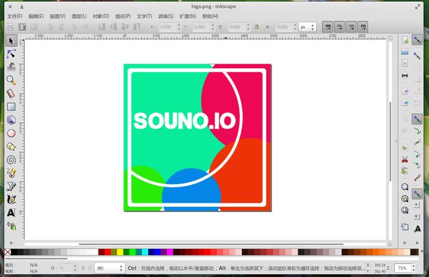This screenshot has width=429, height=277.
Task: Open the 编辑(E) menu
Action: click(x=36, y=16)
